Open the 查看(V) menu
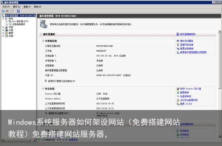 coord(27,7)
